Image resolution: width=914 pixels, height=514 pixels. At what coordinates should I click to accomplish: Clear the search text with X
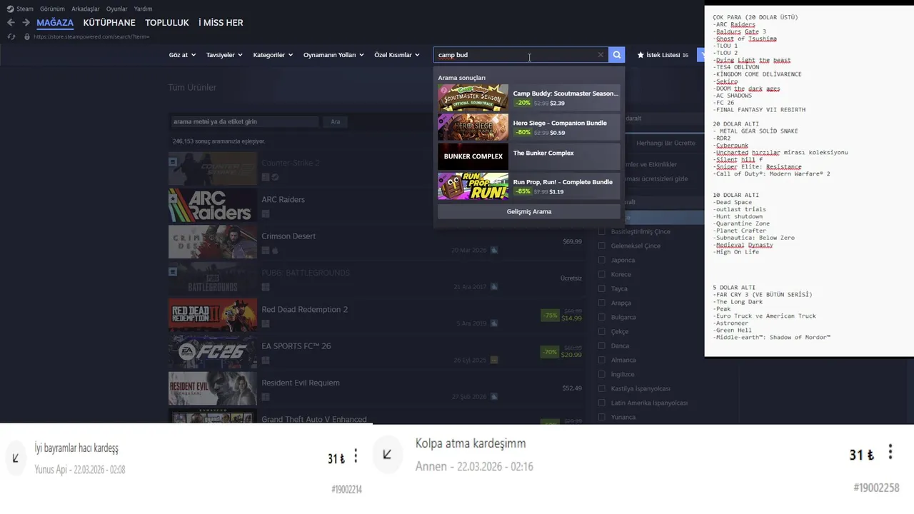601,55
